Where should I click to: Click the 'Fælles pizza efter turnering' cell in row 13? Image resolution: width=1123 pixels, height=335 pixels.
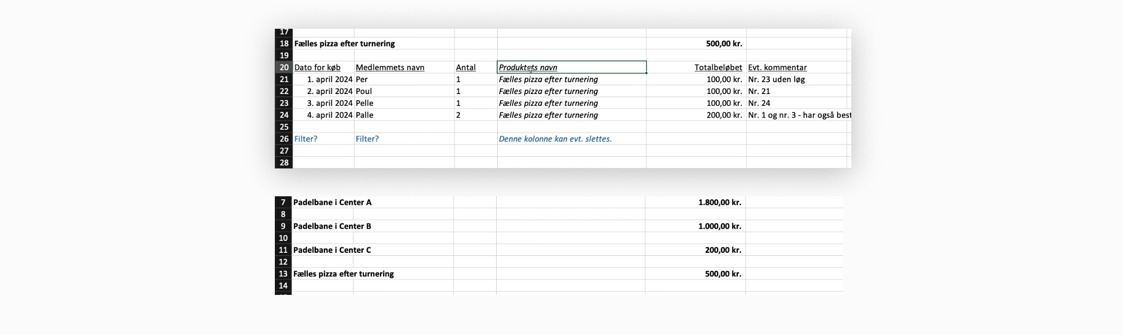pyautogui.click(x=343, y=274)
